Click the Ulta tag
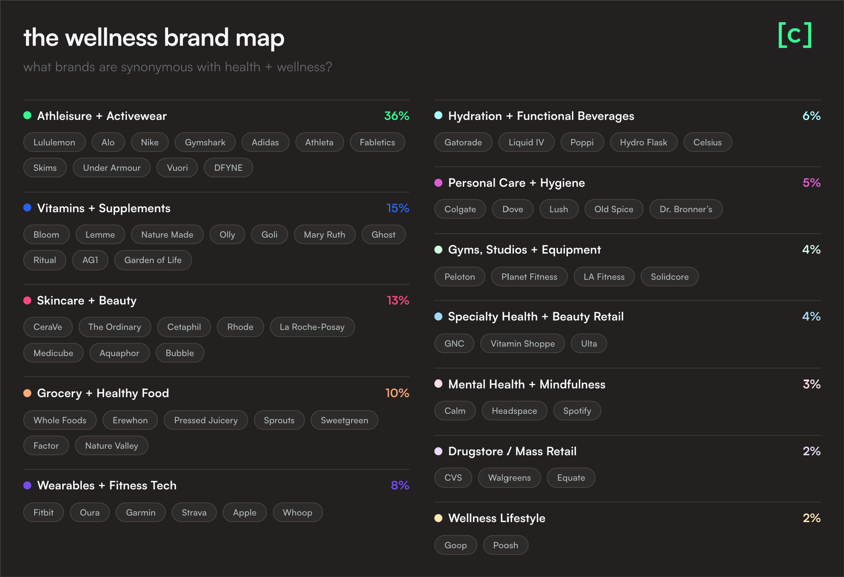 [x=589, y=344]
